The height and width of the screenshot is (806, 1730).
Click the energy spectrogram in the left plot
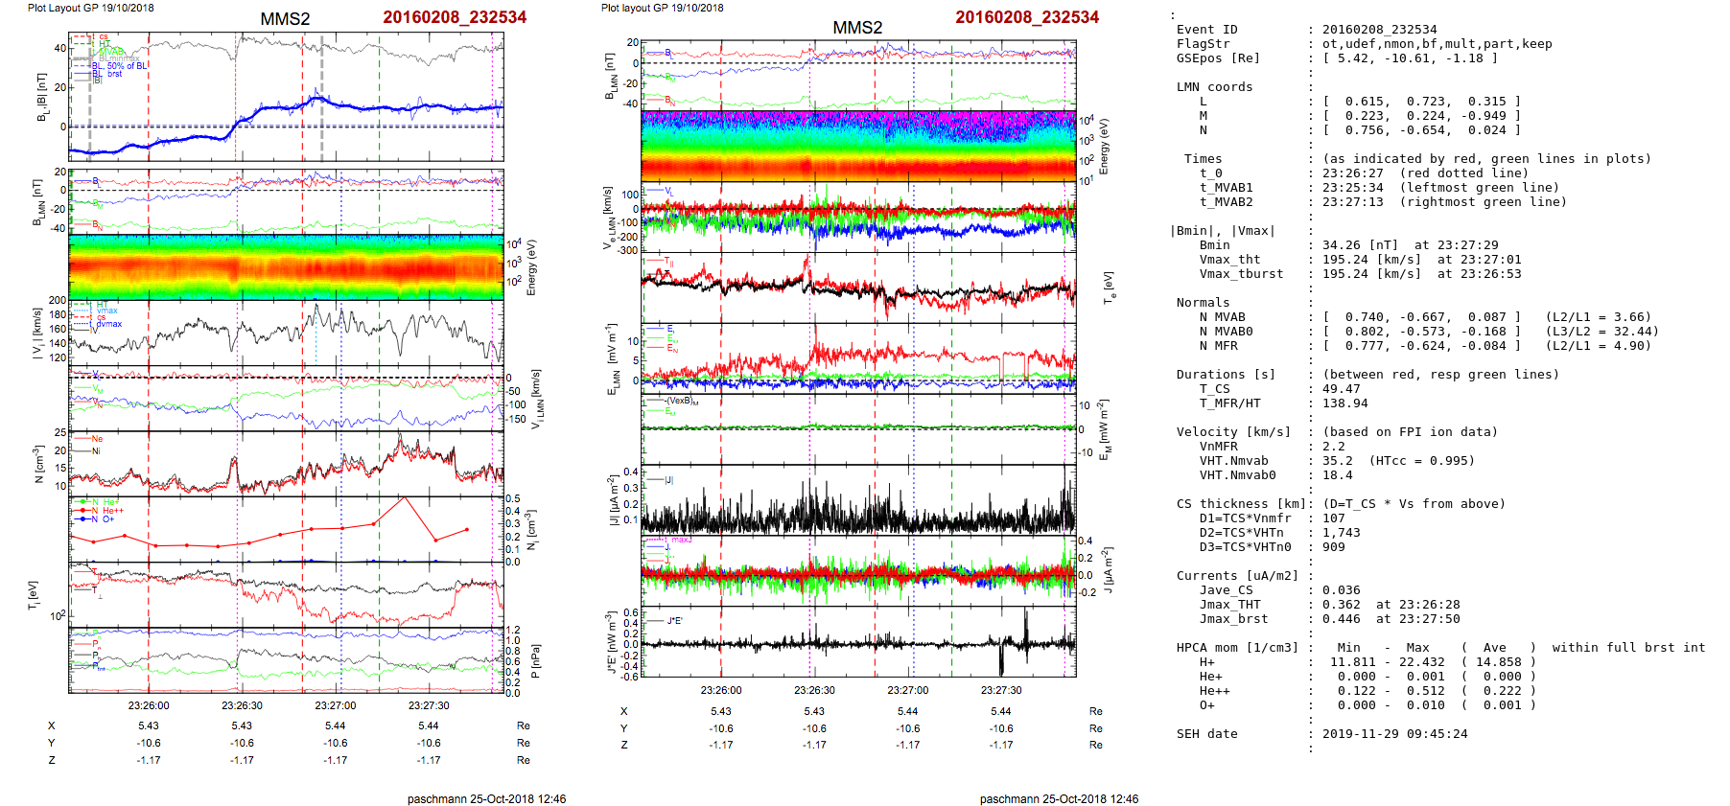pyautogui.click(x=286, y=267)
